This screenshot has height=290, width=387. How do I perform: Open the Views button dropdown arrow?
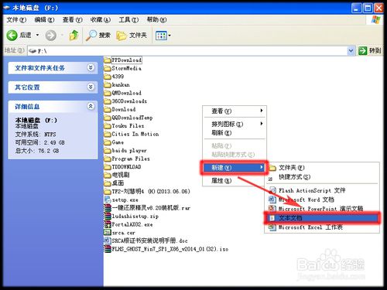[170, 36]
